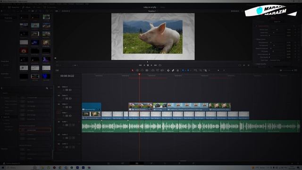Activate the Trim Edit Mode tool
Image resolution: width=302 pixels, height=170 pixels.
137,70
